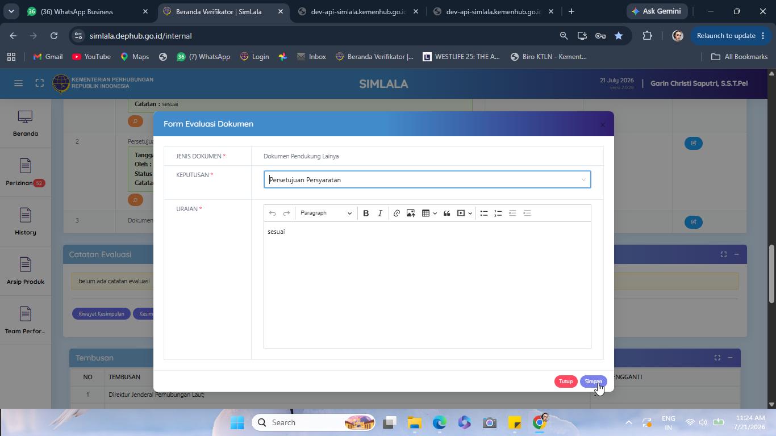Open Arsip Produk in the sidebar
Viewport: 776px width, 436px height.
tap(25, 271)
